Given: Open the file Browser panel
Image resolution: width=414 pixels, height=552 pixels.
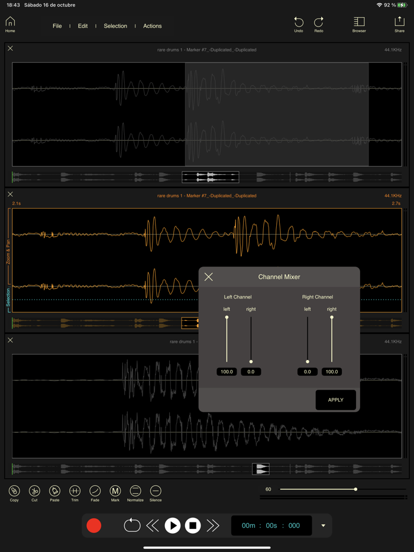Looking at the screenshot, I should 359,25.
